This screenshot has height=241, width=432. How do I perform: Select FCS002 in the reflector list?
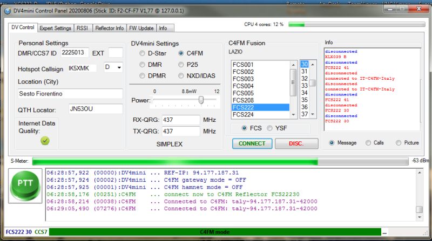point(260,72)
